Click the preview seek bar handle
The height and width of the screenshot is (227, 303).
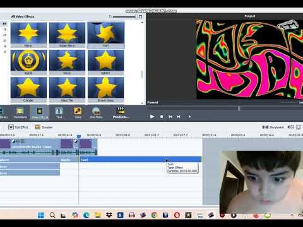click(x=239, y=108)
